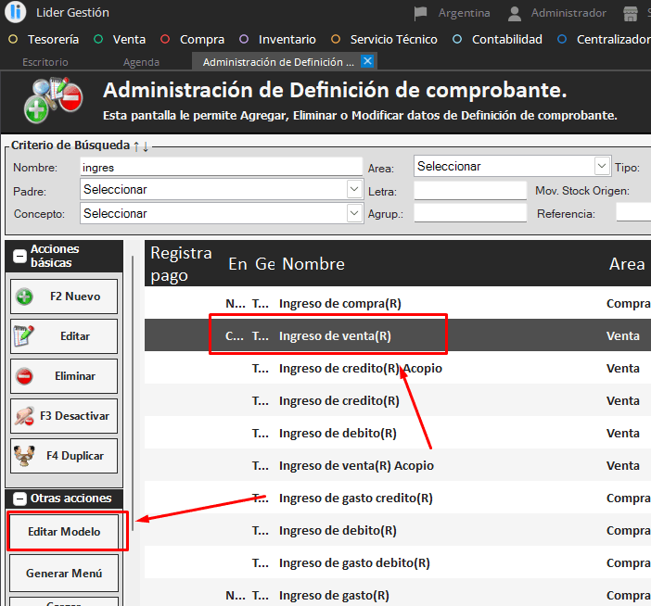Click the F2 Nuevo green plus button
This screenshot has height=606, width=651.
[x=64, y=297]
